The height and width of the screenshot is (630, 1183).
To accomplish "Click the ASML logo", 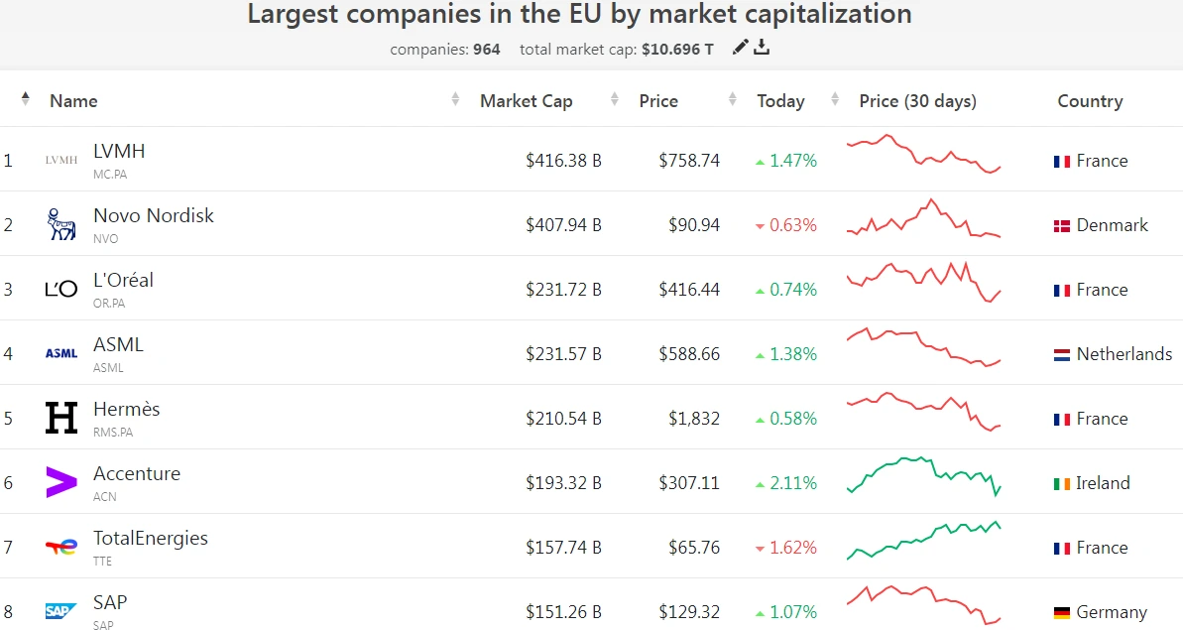I will (61, 352).
